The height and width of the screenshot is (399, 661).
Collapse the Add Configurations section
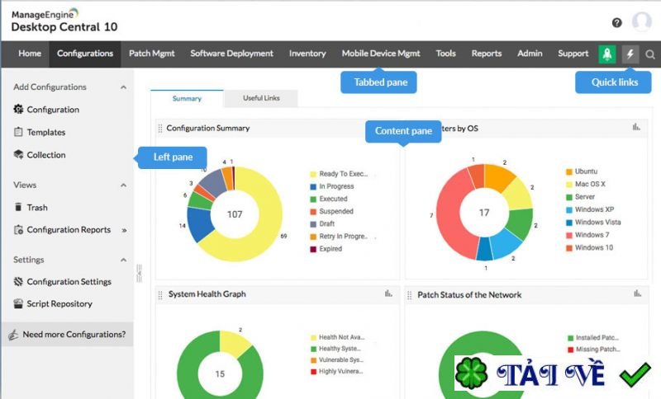click(123, 87)
